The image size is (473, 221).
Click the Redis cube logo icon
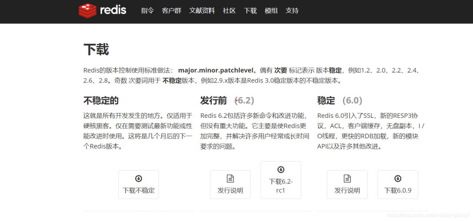tap(87, 11)
